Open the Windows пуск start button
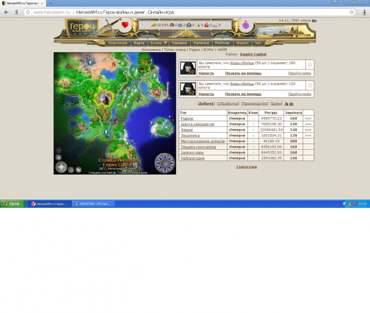 (13, 204)
